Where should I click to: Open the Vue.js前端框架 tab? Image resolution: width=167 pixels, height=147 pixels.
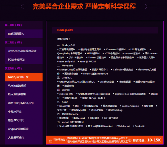click(x=24, y=86)
